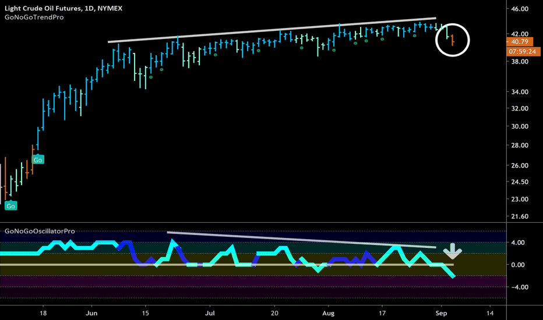
Task: Click the Jul date label on time axis
Action: click(210, 313)
